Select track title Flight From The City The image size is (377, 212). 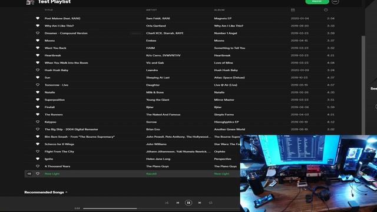59,151
